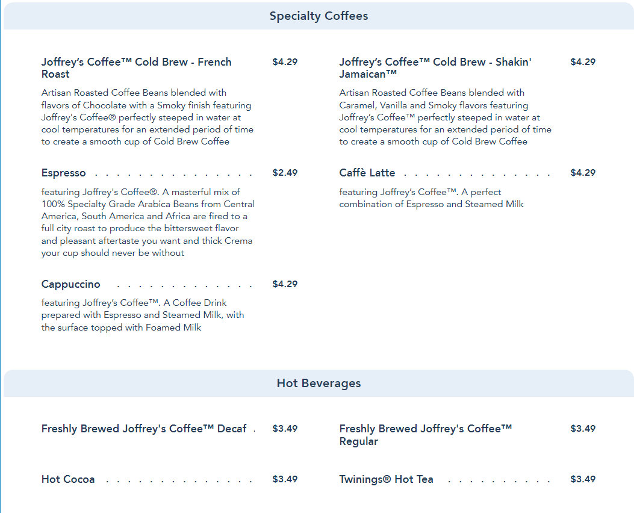Viewport: 634px width, 513px height.
Task: Click the Hot Cocoa $3.49 price
Action: (x=285, y=480)
